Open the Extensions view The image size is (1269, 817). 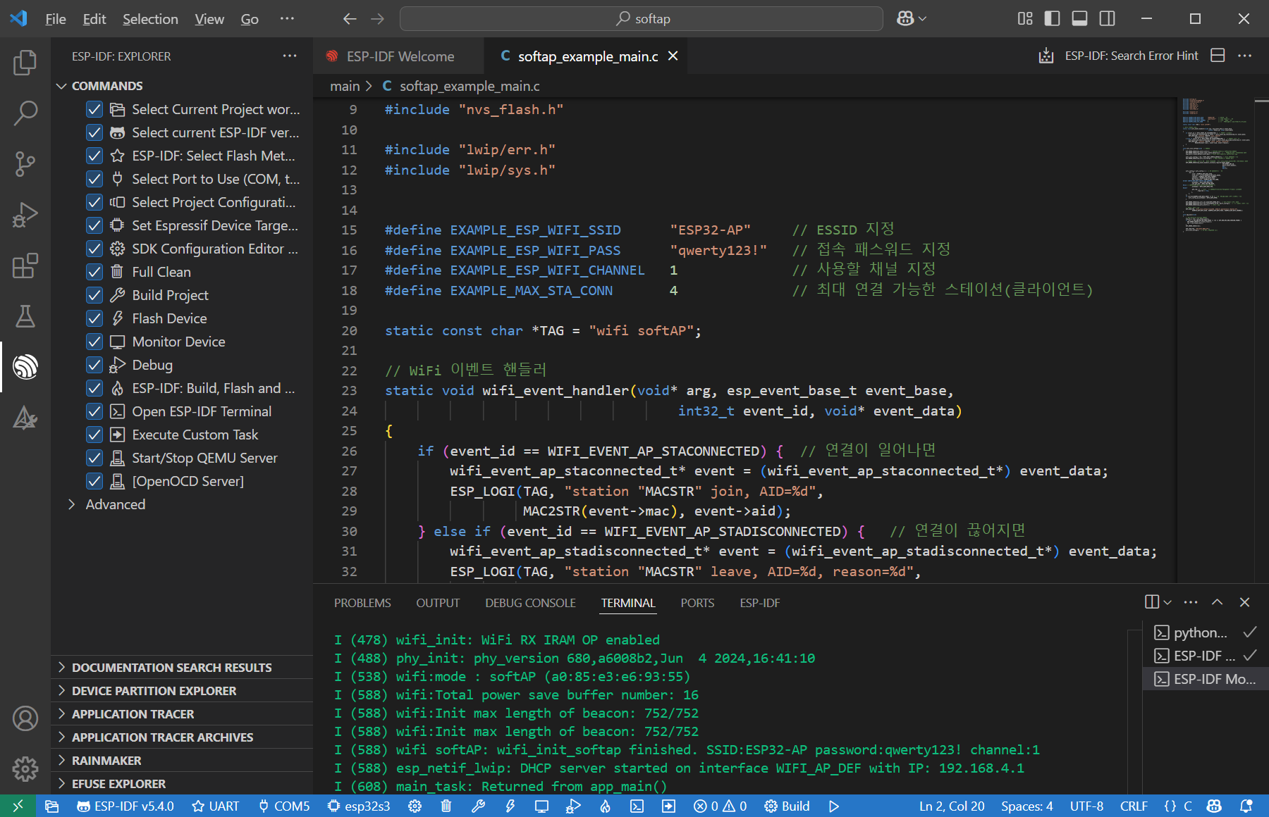pyautogui.click(x=25, y=266)
